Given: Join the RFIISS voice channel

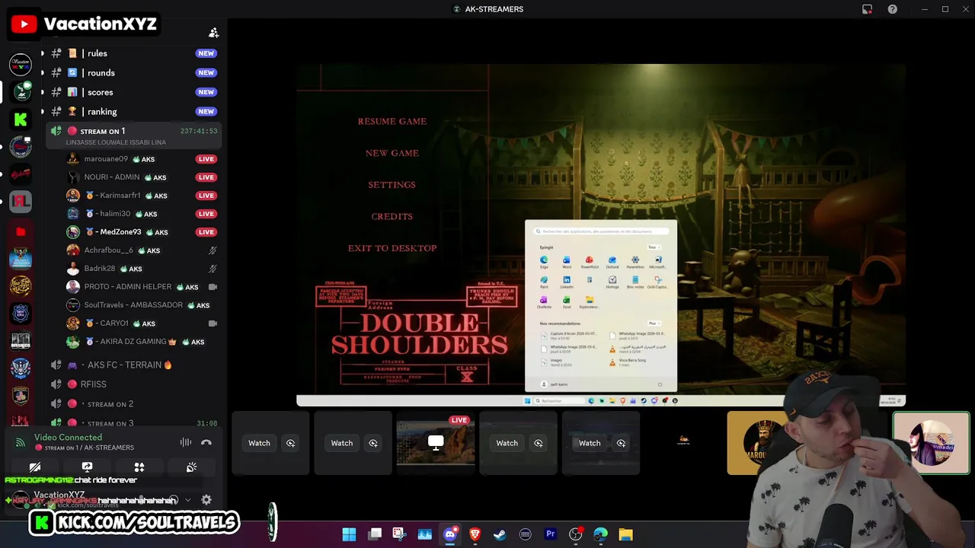Looking at the screenshot, I should tap(133, 384).
